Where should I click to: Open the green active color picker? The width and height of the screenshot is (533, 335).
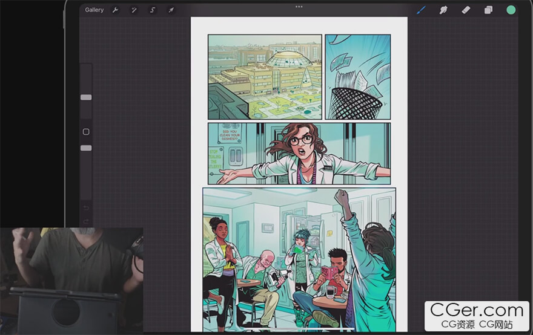(x=511, y=10)
